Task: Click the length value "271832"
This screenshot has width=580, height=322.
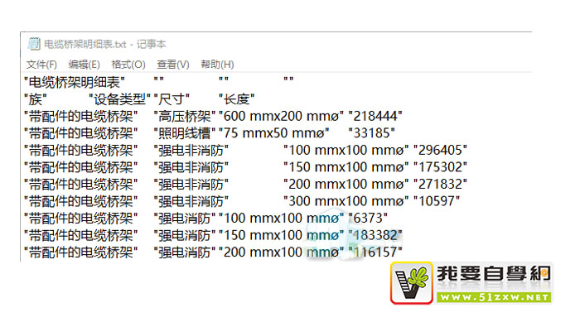Action: coord(440,184)
